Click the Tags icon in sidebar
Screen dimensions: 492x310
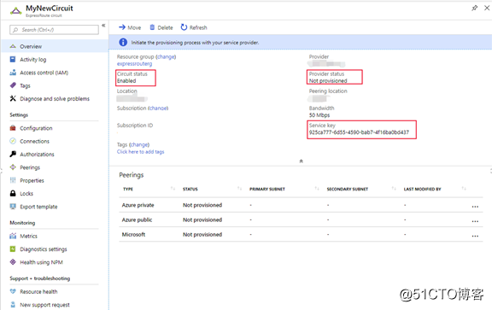coord(13,85)
